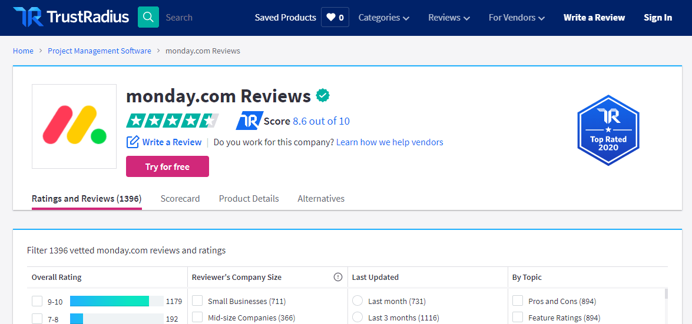
Task: Open Learn how we help vendors link
Action: point(390,142)
